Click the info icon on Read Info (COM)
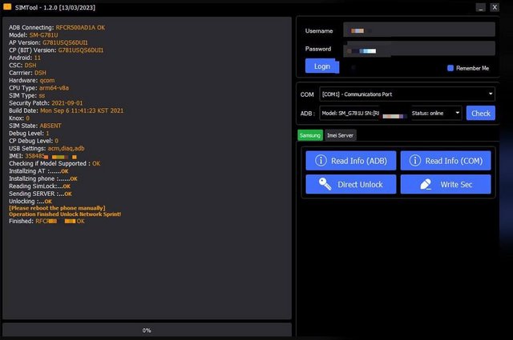This screenshot has height=340, width=513. coord(415,160)
